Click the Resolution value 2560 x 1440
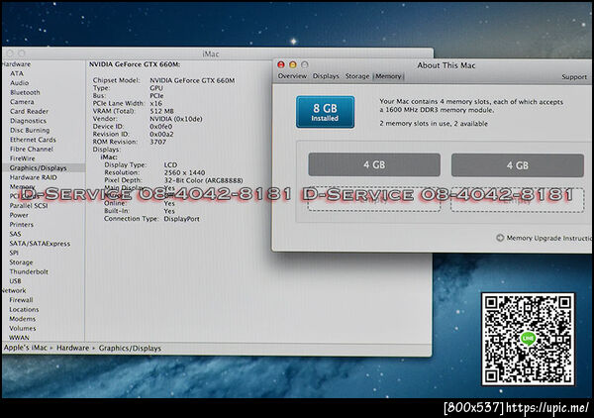 184,172
